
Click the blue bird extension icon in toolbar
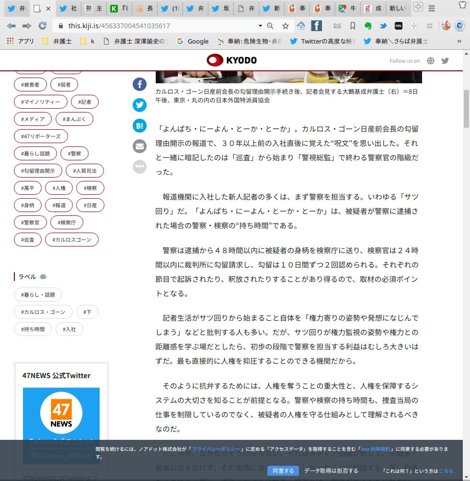tap(383, 26)
